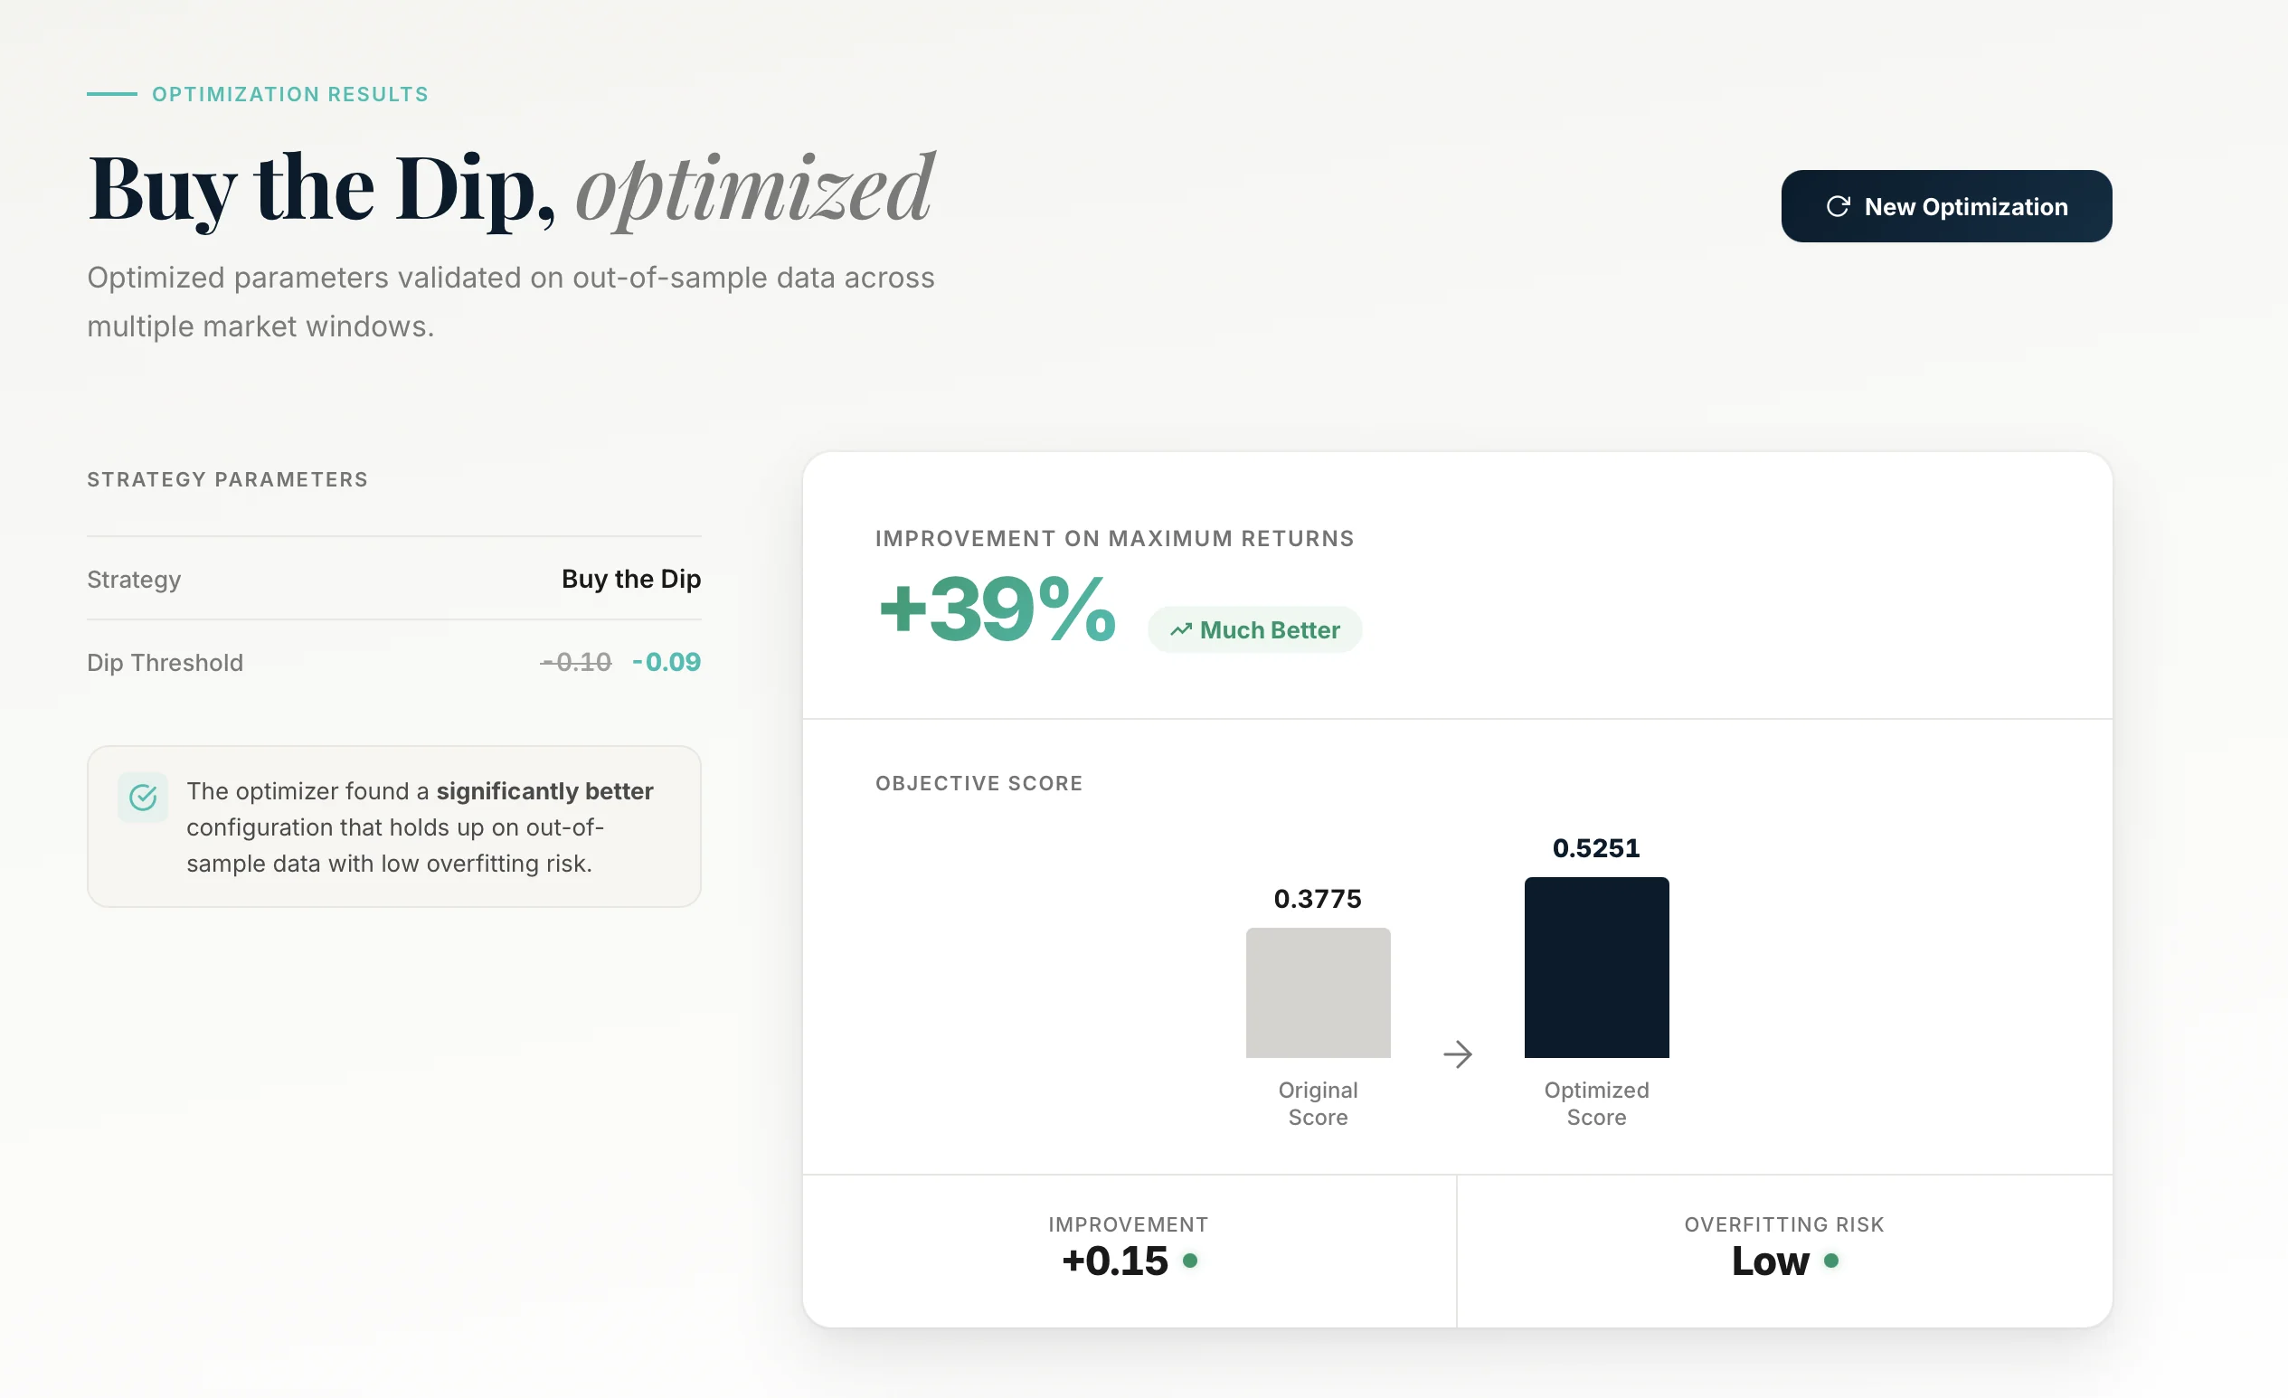
Task: Expand the OBJECTIVE SCORE section label
Action: pyautogui.click(x=978, y=782)
